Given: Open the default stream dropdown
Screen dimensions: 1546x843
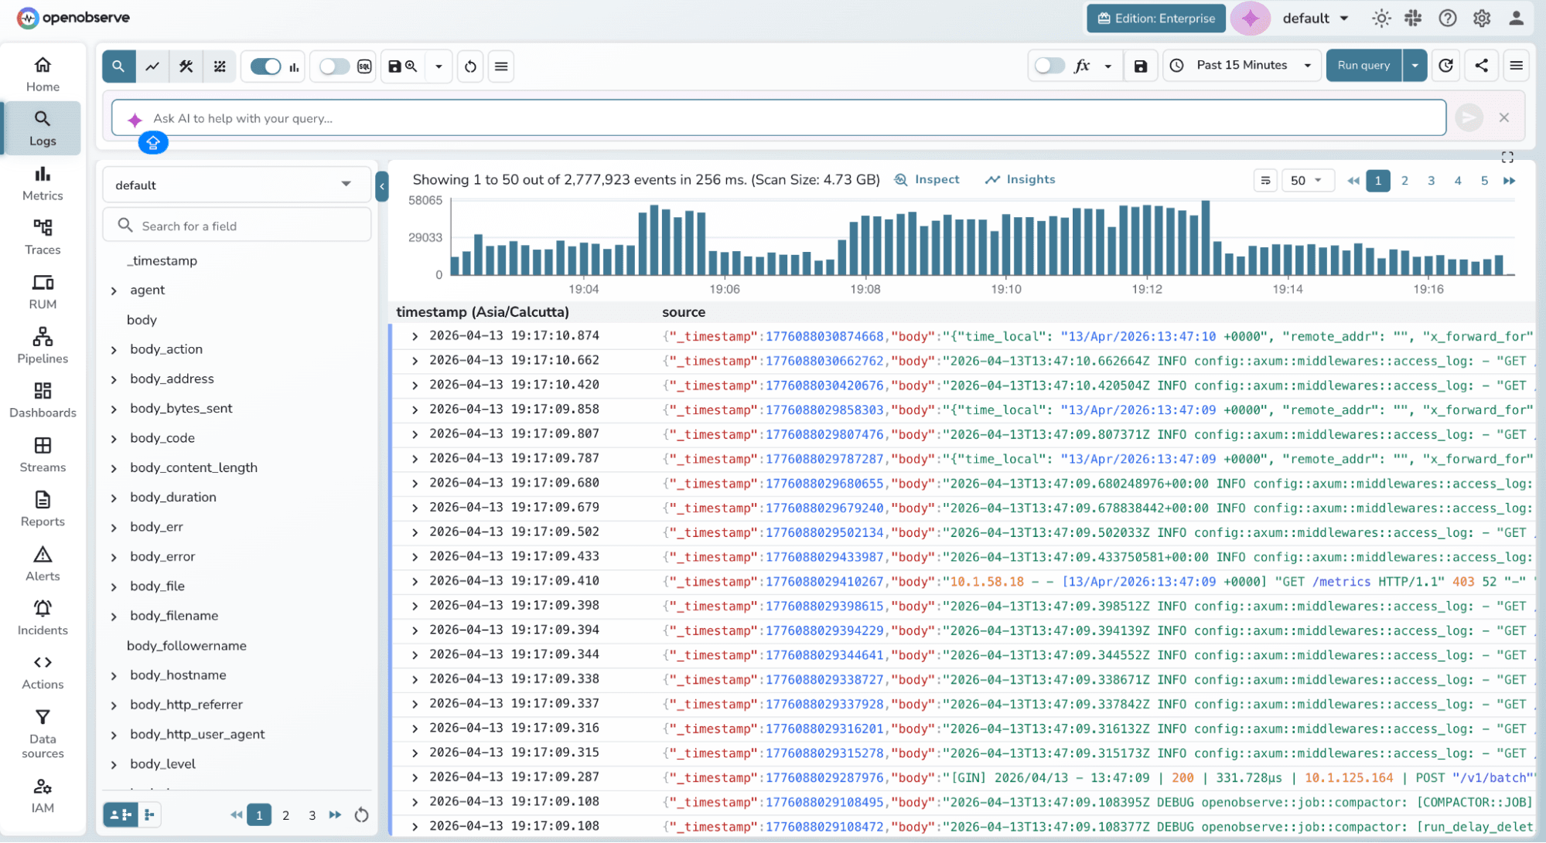Looking at the screenshot, I should [234, 185].
